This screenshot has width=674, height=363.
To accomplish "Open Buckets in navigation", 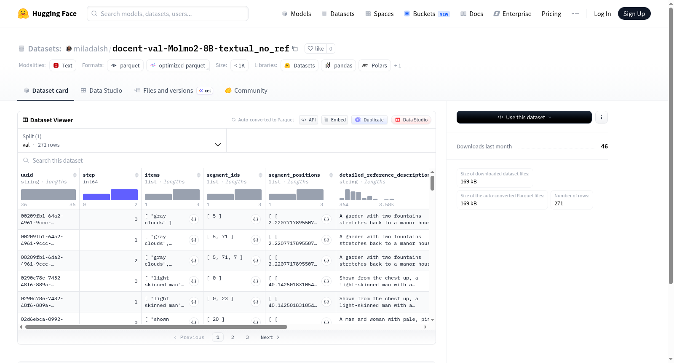I will 427,14.
